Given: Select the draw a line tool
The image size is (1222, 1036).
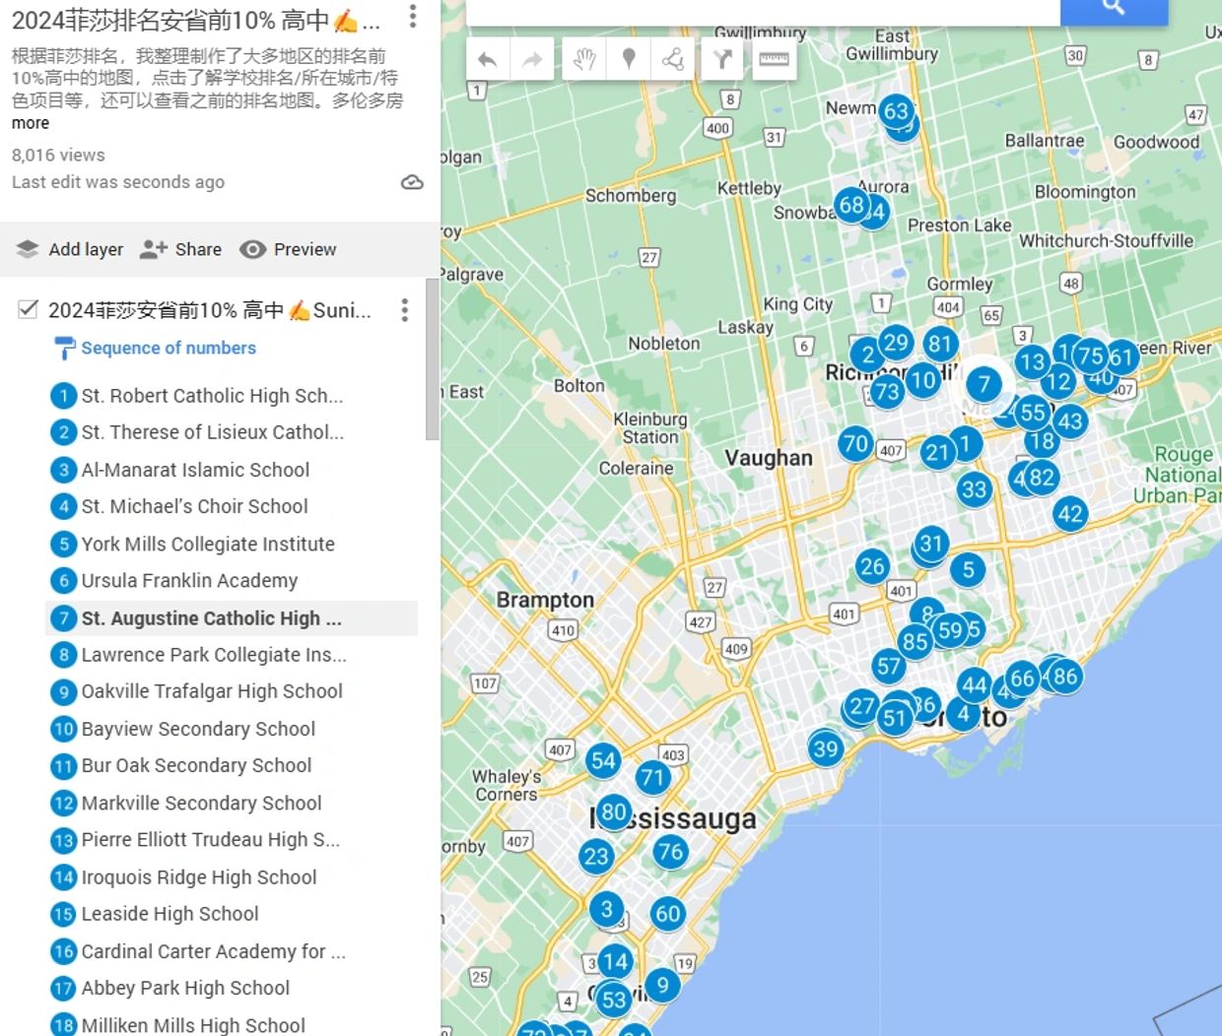Looking at the screenshot, I should [673, 60].
